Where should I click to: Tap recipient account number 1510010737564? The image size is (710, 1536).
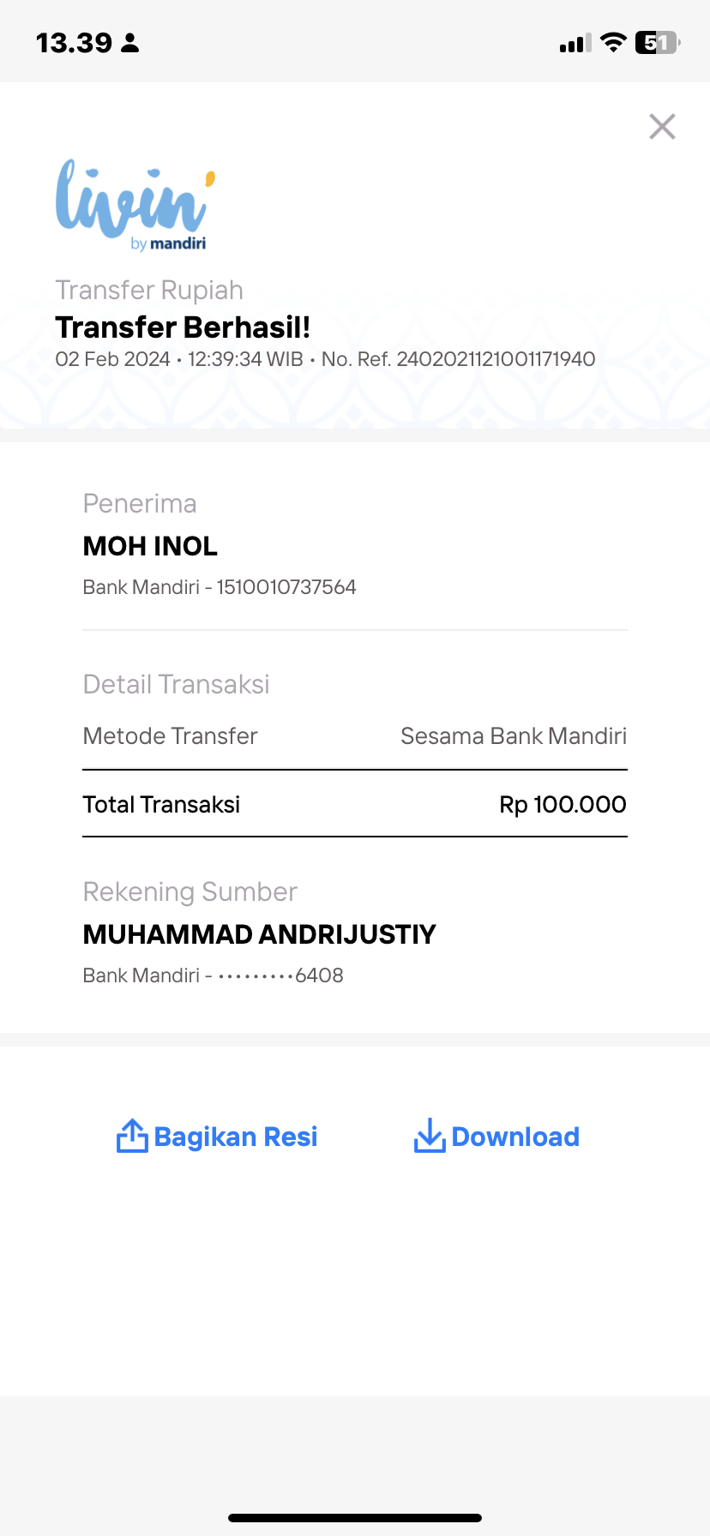[x=286, y=587]
